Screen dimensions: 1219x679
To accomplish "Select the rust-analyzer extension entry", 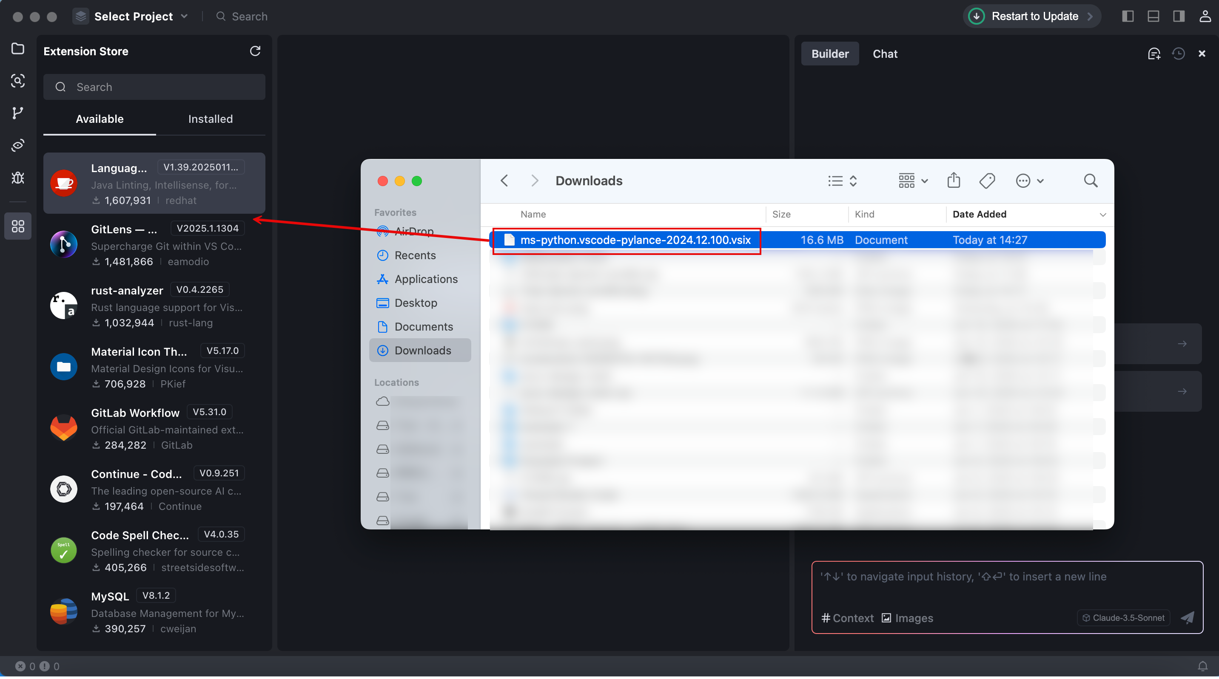I will [x=154, y=306].
